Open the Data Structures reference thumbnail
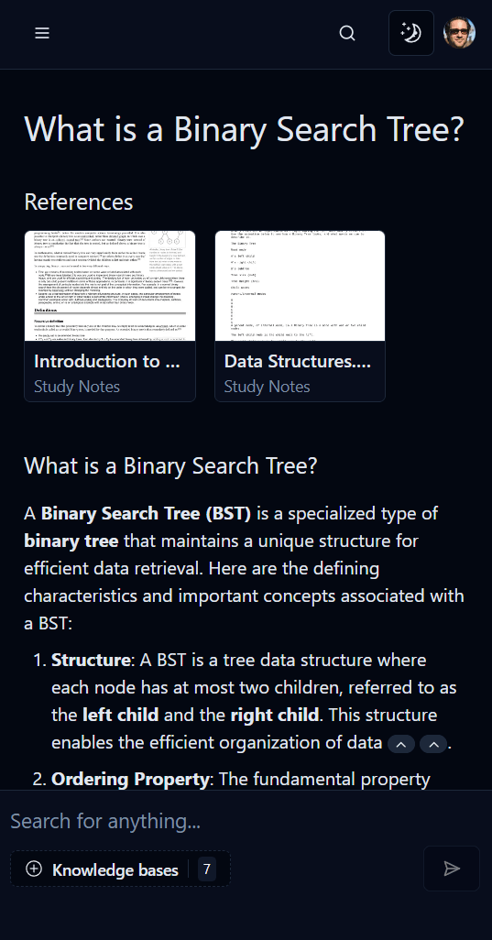Screen dimensions: 492x940 pyautogui.click(x=300, y=286)
